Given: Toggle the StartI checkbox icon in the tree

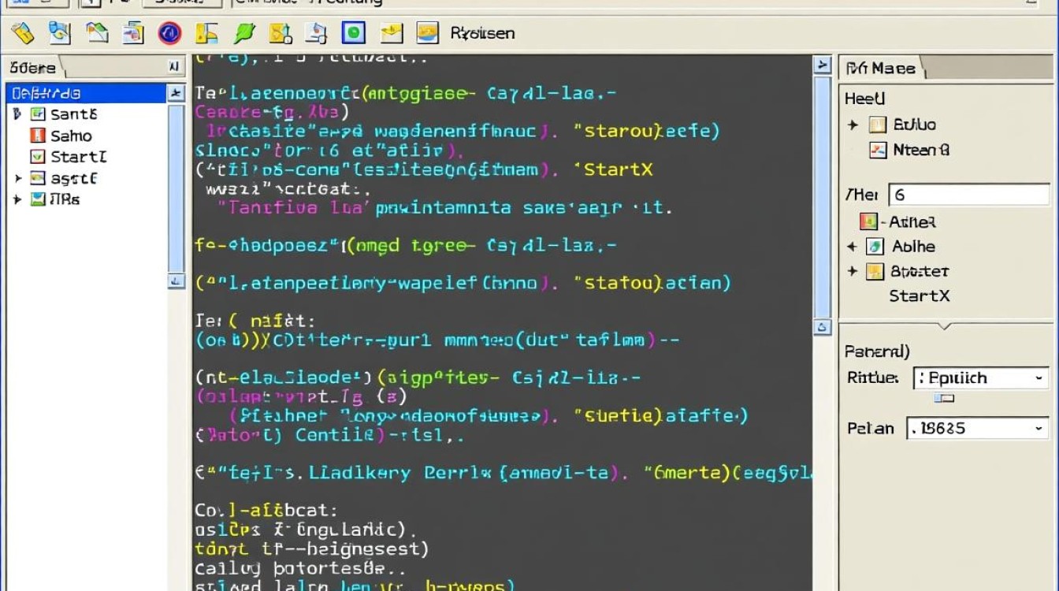Looking at the screenshot, I should point(37,157).
